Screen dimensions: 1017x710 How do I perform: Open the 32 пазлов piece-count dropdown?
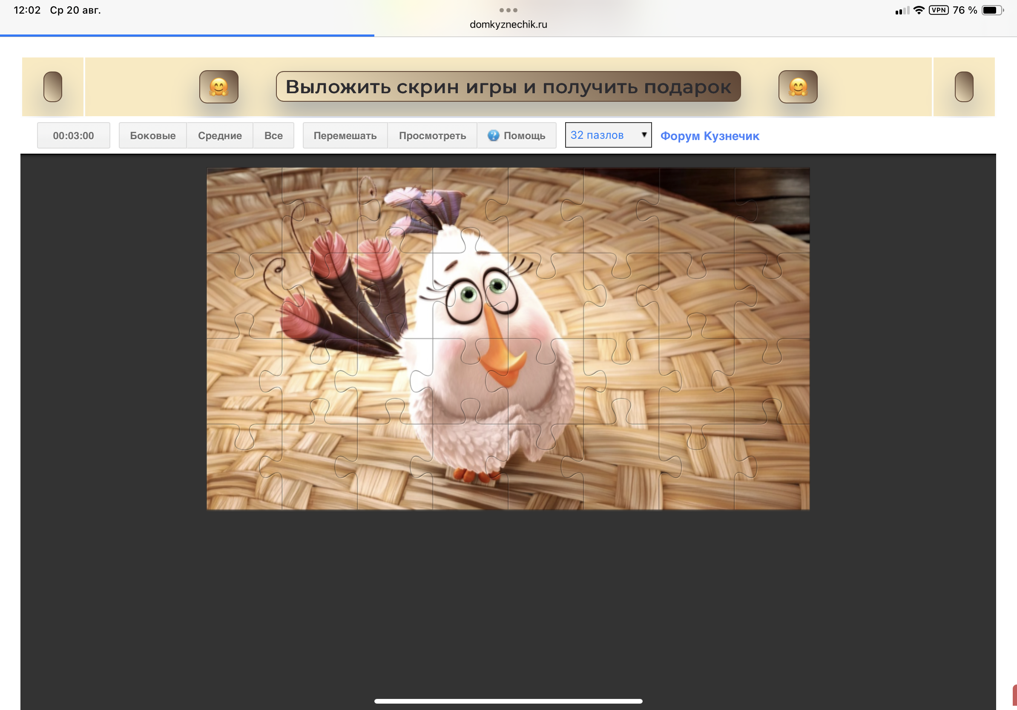click(x=608, y=135)
